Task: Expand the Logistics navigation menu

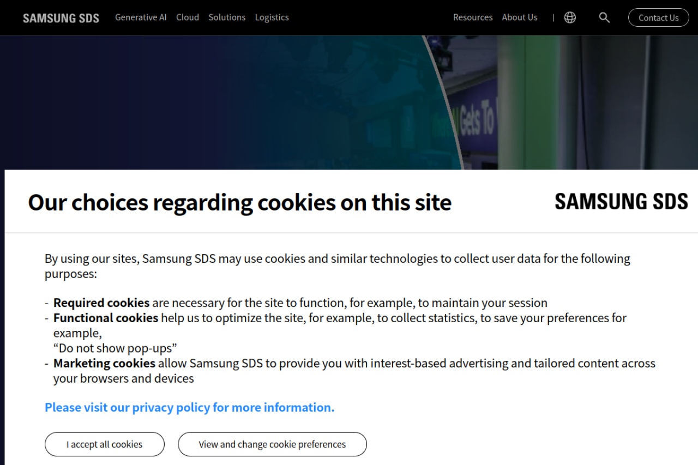Action: pyautogui.click(x=272, y=17)
